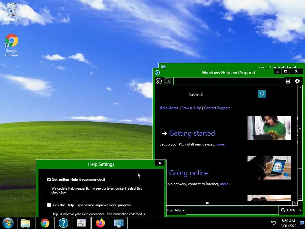Click the Getting started photo thumbnail
The width and height of the screenshot is (305, 229).
click(269, 128)
